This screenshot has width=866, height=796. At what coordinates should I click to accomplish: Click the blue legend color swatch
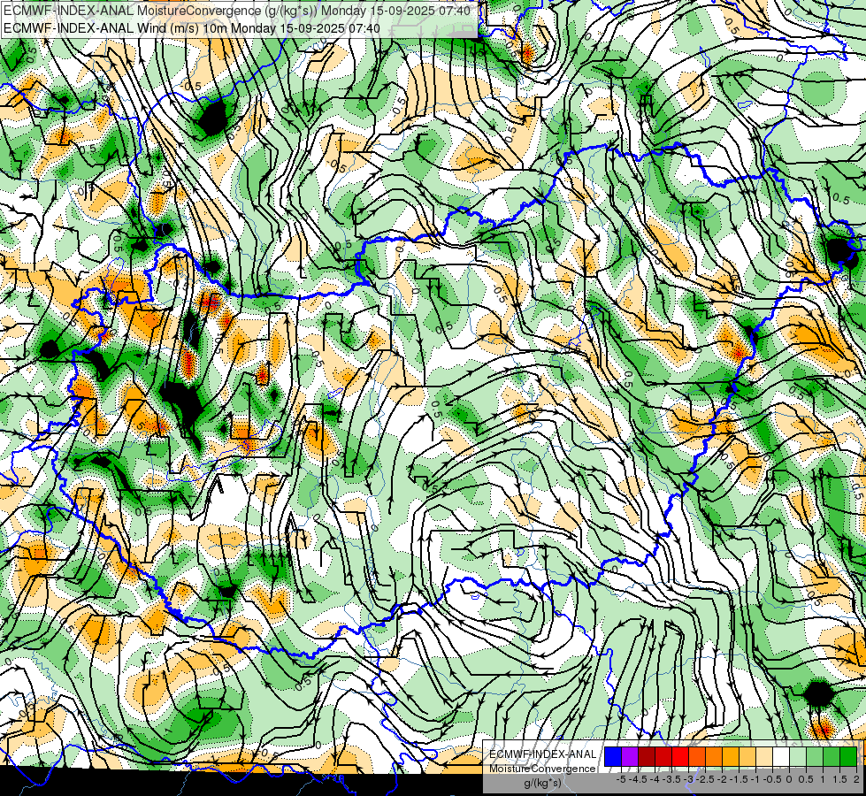coord(613,757)
